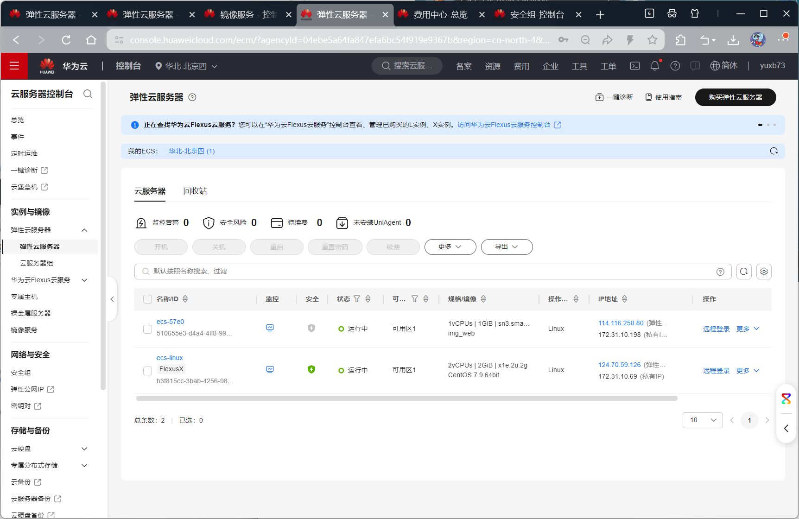Bookmark this page with star icon

click(x=652, y=40)
